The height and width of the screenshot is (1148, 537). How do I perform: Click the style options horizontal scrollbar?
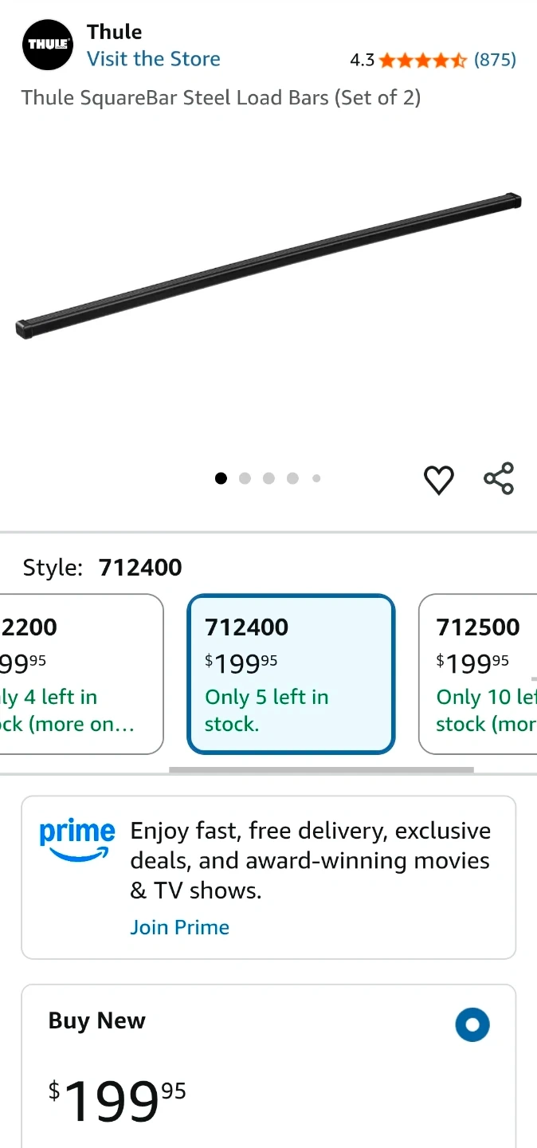(x=321, y=770)
